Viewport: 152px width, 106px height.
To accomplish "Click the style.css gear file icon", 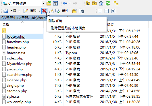I will [4, 97].
